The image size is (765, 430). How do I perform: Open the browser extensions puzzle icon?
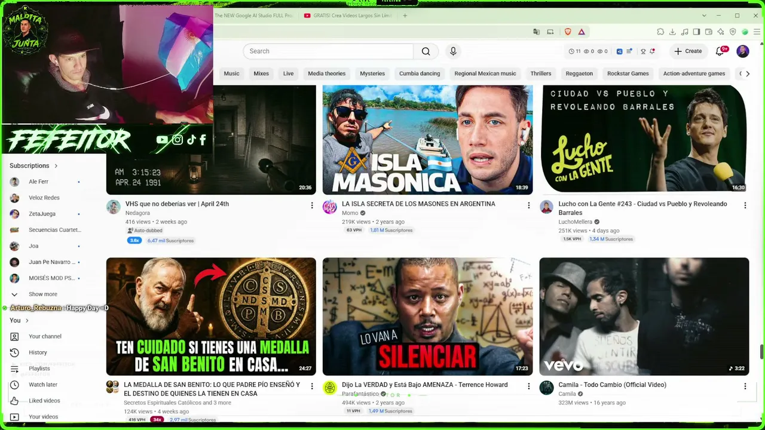(x=660, y=32)
